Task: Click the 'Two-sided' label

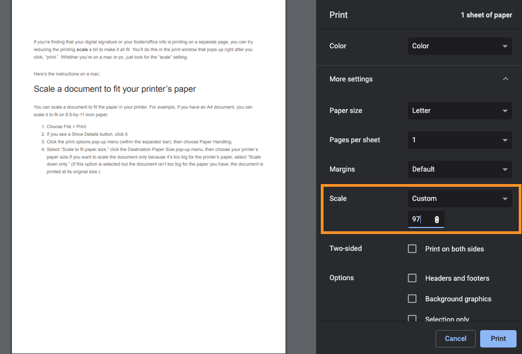Action: [x=346, y=248]
